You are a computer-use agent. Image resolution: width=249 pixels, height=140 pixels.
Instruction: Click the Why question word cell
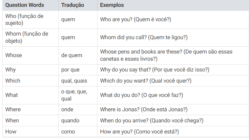tap(31, 70)
